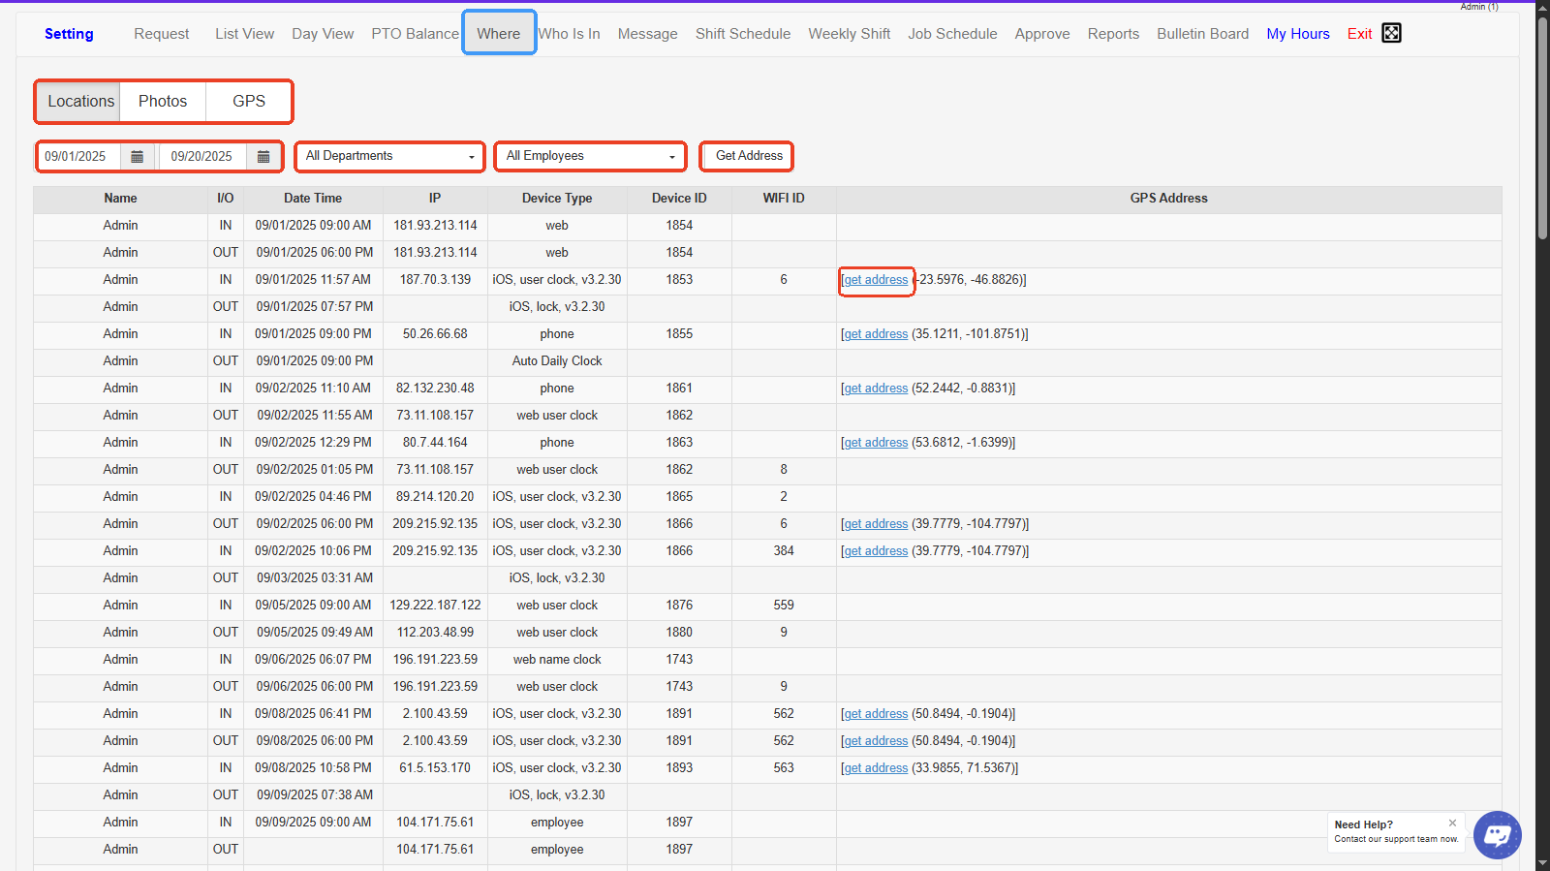Close the Need Help popup
Screen dimensions: 1550x871
click(1452, 823)
